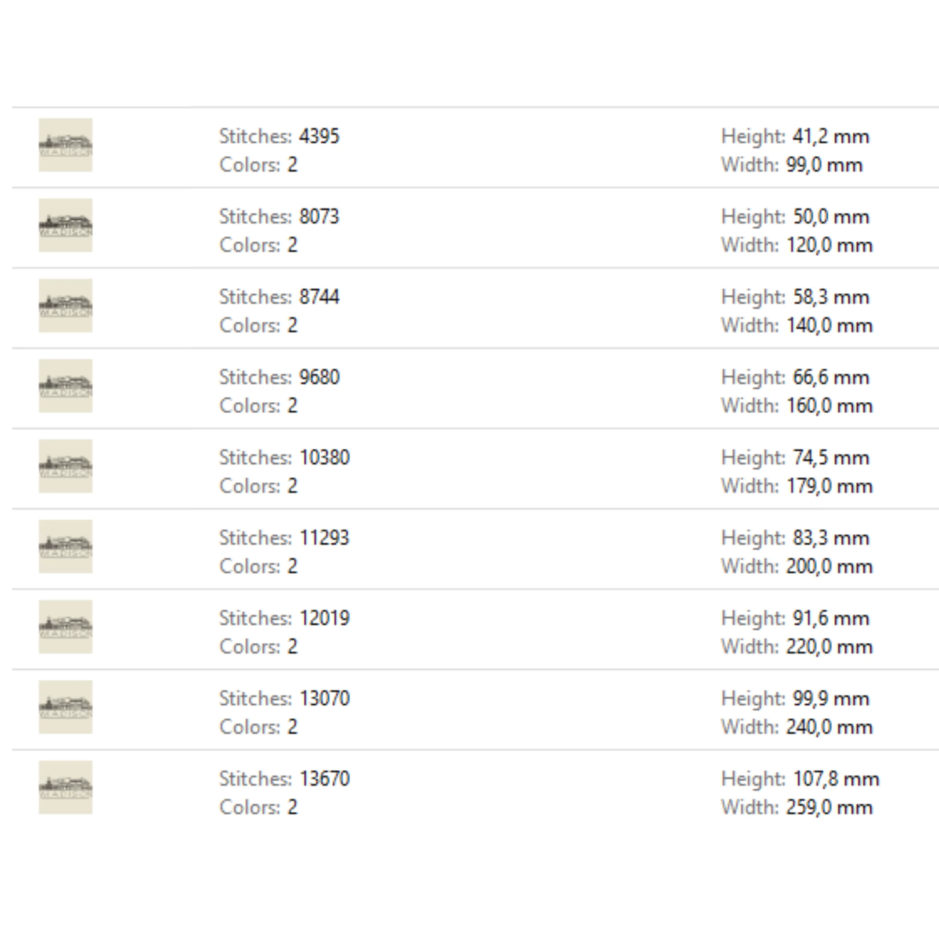Image resolution: width=939 pixels, height=939 pixels.
Task: Select the Width 240,0 mm entry
Action: (x=829, y=727)
